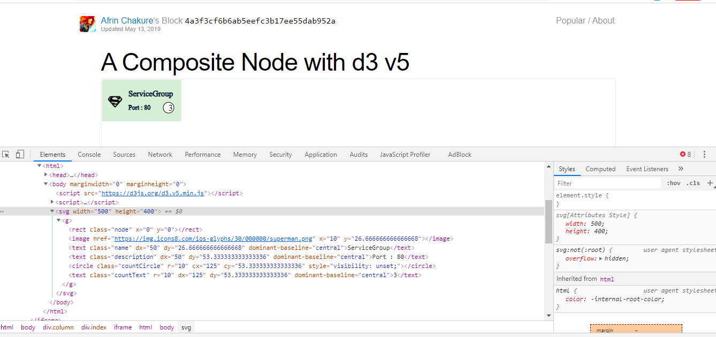Viewport: 716px width, 337px height.
Task: Click the div.index breadcrumb item
Action: coord(94,327)
